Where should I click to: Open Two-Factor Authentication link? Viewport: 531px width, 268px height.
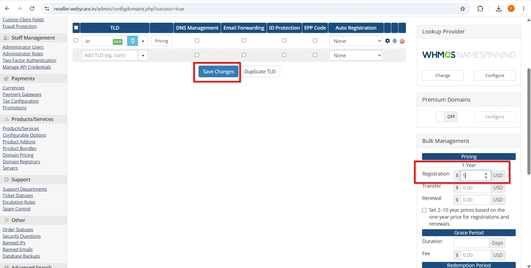pyautogui.click(x=29, y=60)
